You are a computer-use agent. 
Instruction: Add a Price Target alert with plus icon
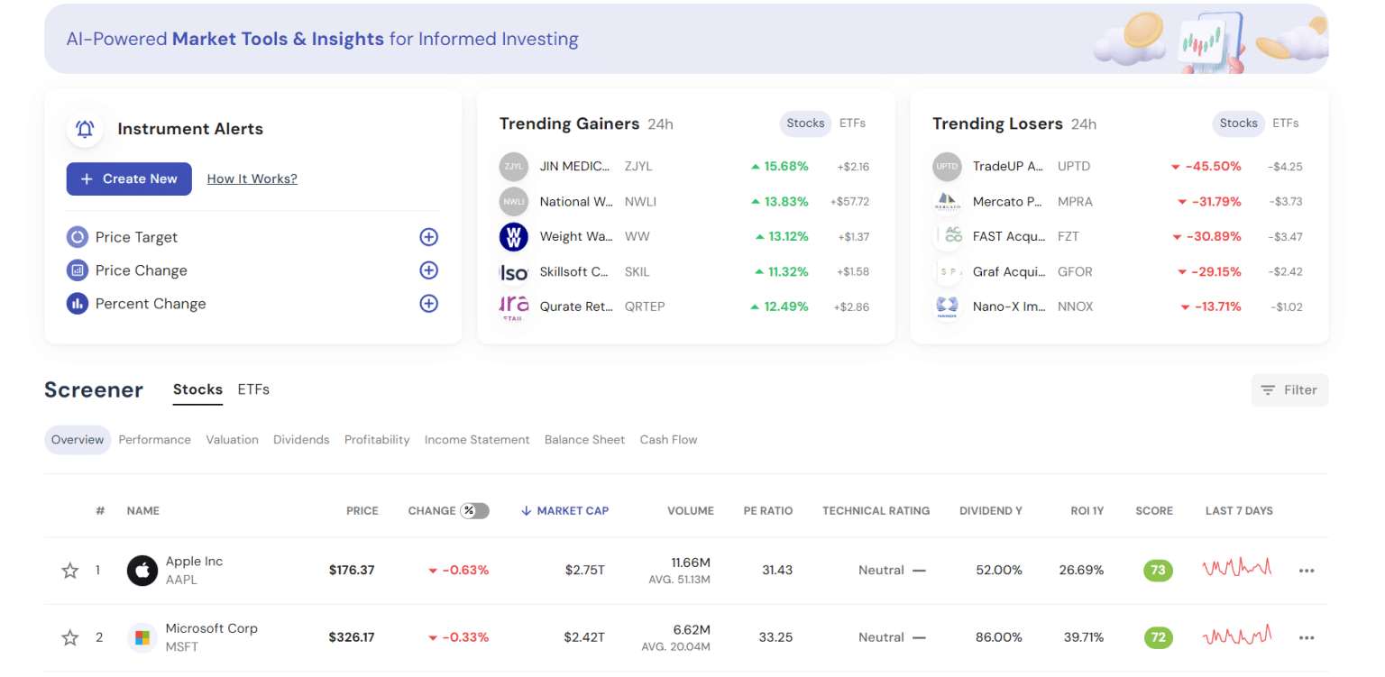point(429,237)
